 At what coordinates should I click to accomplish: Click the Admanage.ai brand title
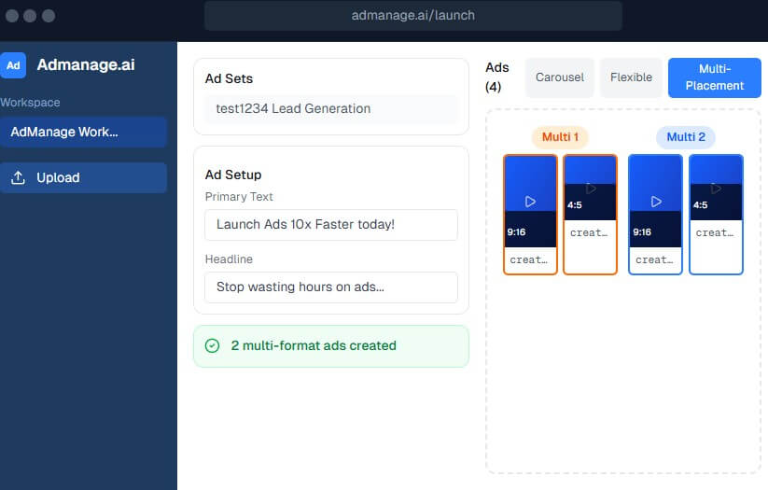point(86,64)
